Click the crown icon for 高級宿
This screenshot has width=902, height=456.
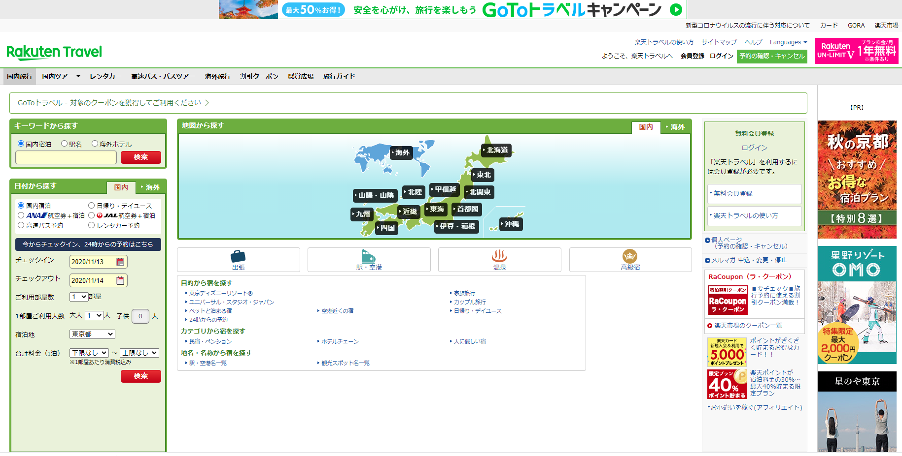coord(630,256)
